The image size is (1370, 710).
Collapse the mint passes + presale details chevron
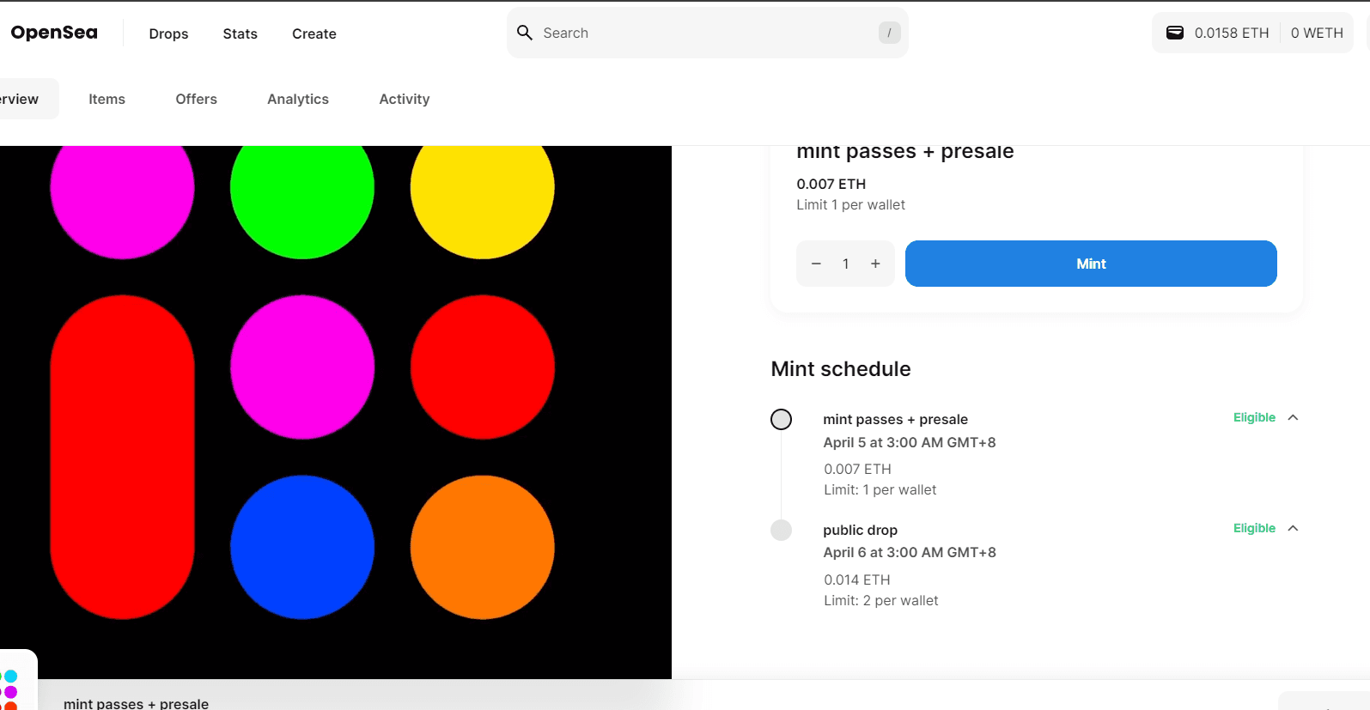click(1293, 417)
